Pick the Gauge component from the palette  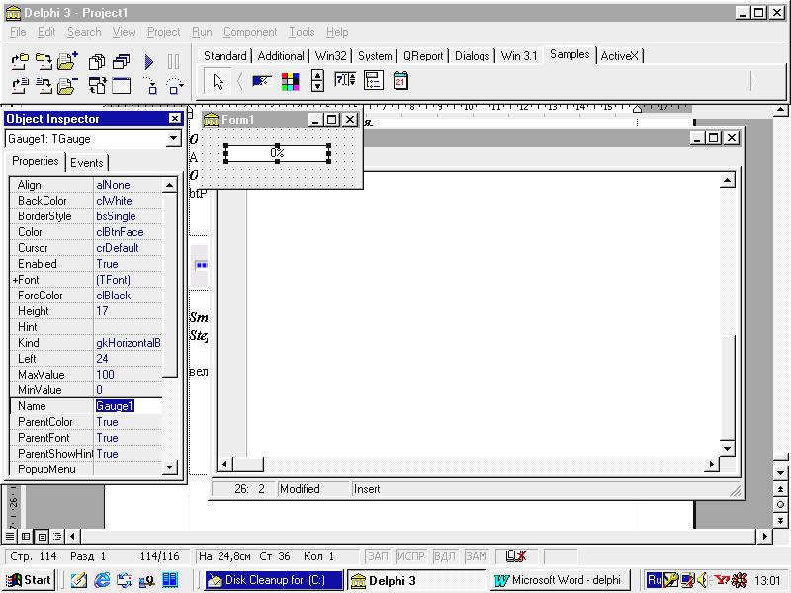pos(262,81)
